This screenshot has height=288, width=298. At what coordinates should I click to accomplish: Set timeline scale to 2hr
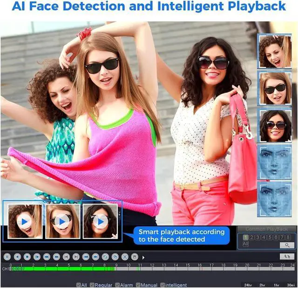(262, 285)
